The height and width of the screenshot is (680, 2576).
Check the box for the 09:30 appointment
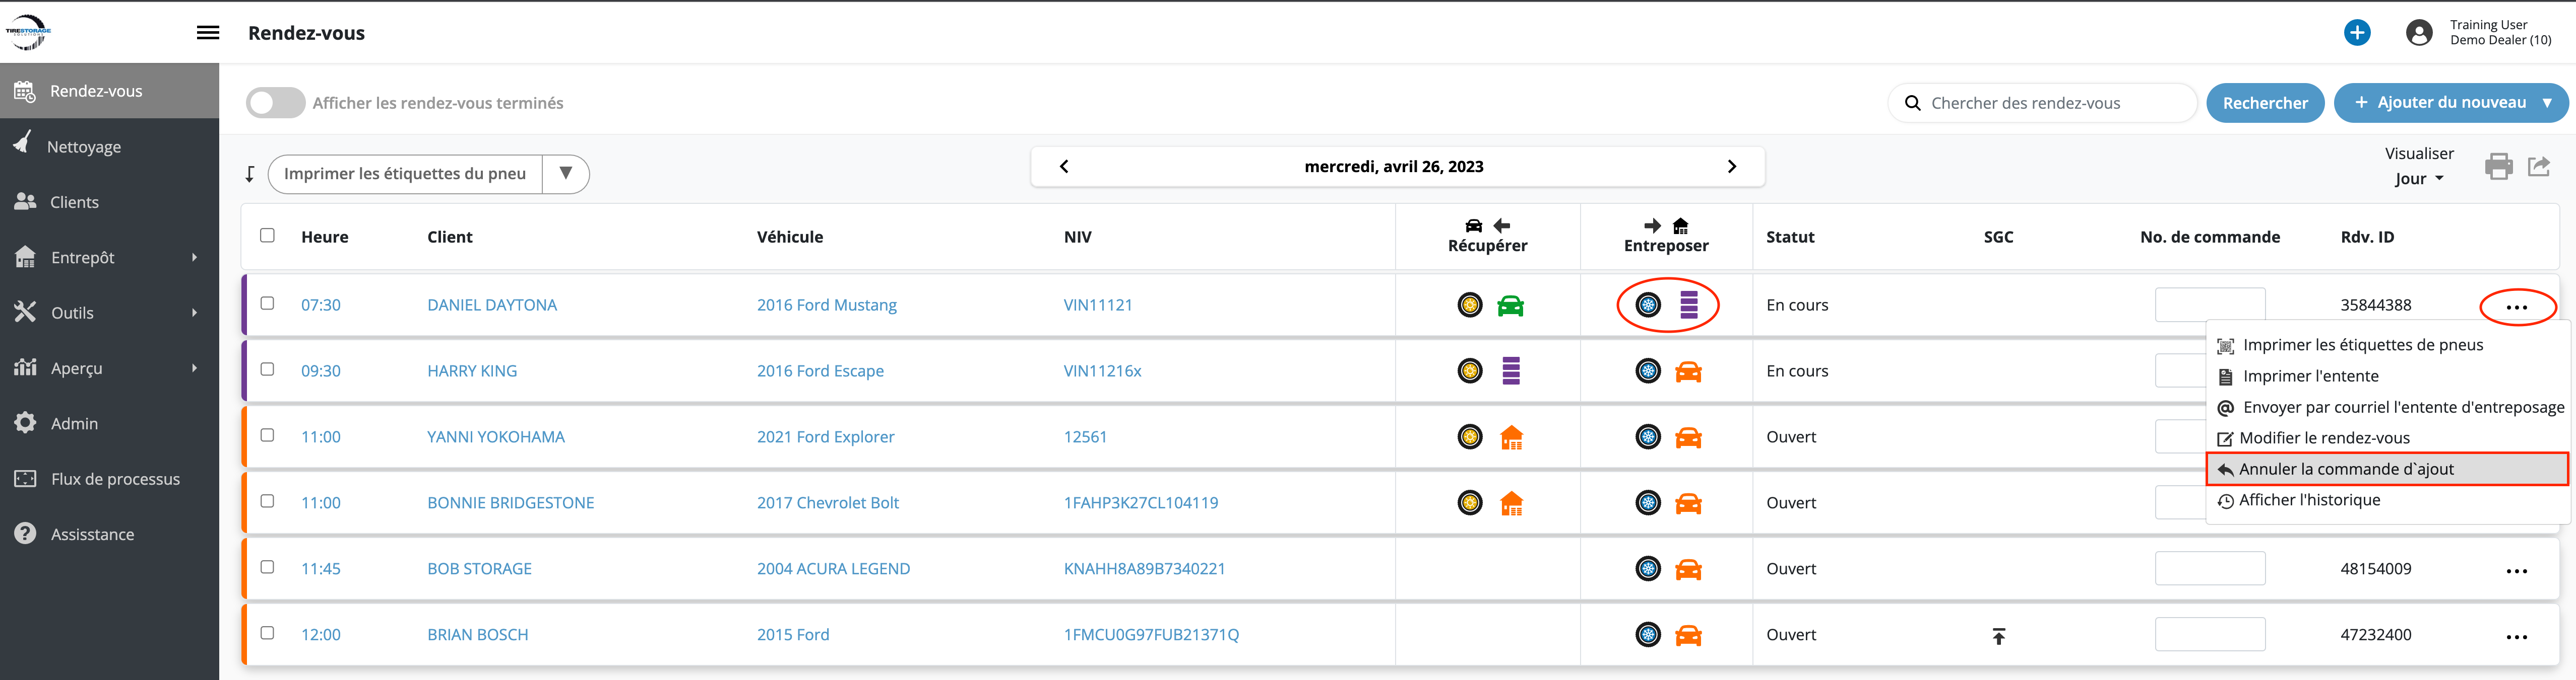(267, 369)
